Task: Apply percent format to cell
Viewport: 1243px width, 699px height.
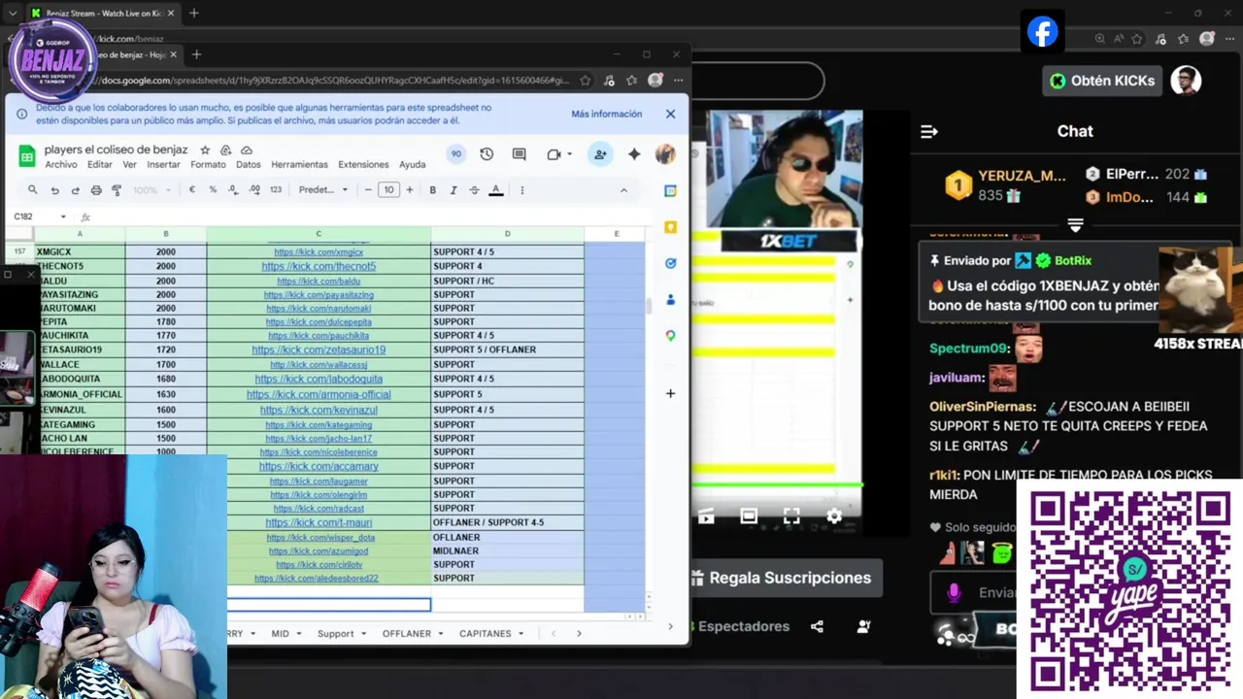Action: point(213,190)
